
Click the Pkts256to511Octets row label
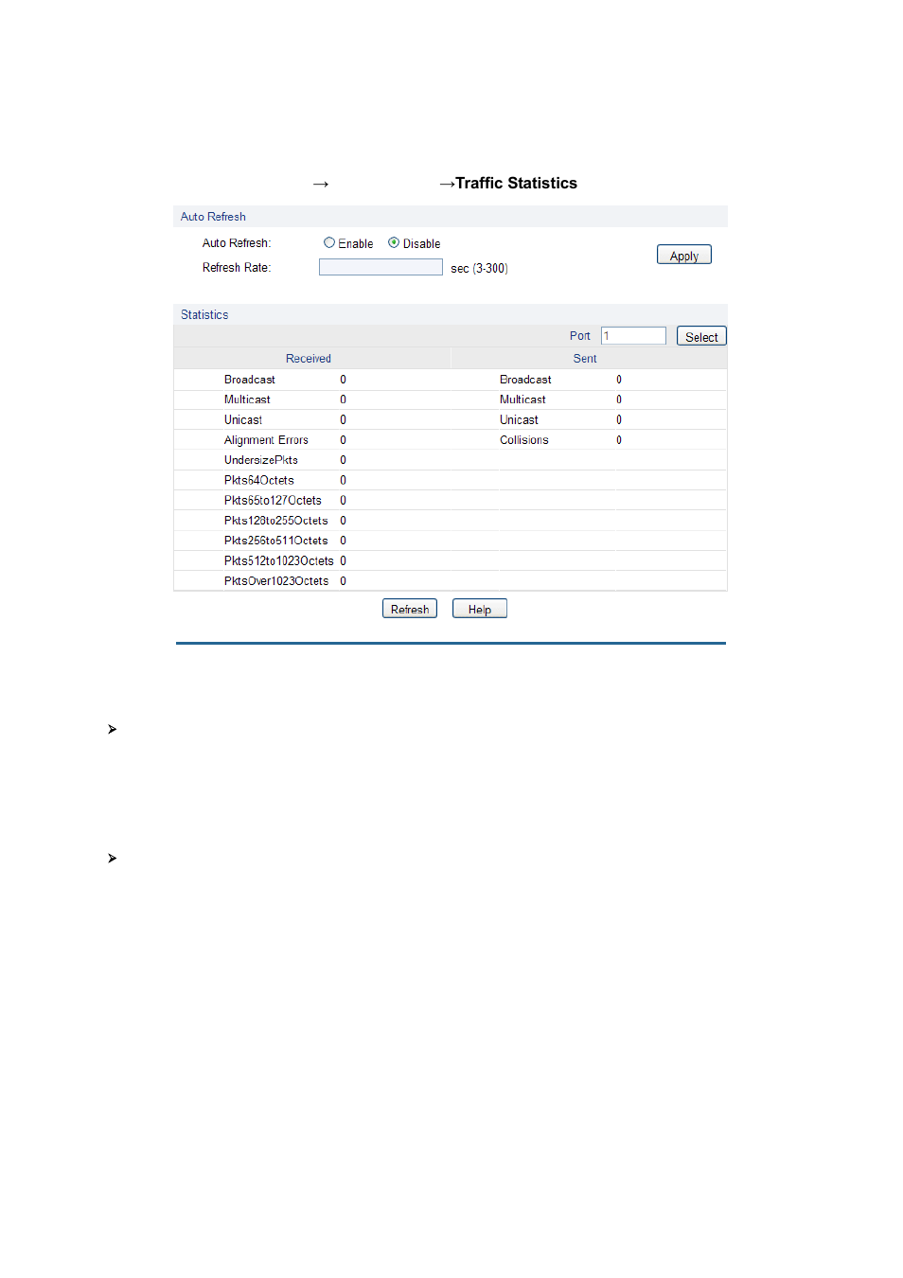275,541
